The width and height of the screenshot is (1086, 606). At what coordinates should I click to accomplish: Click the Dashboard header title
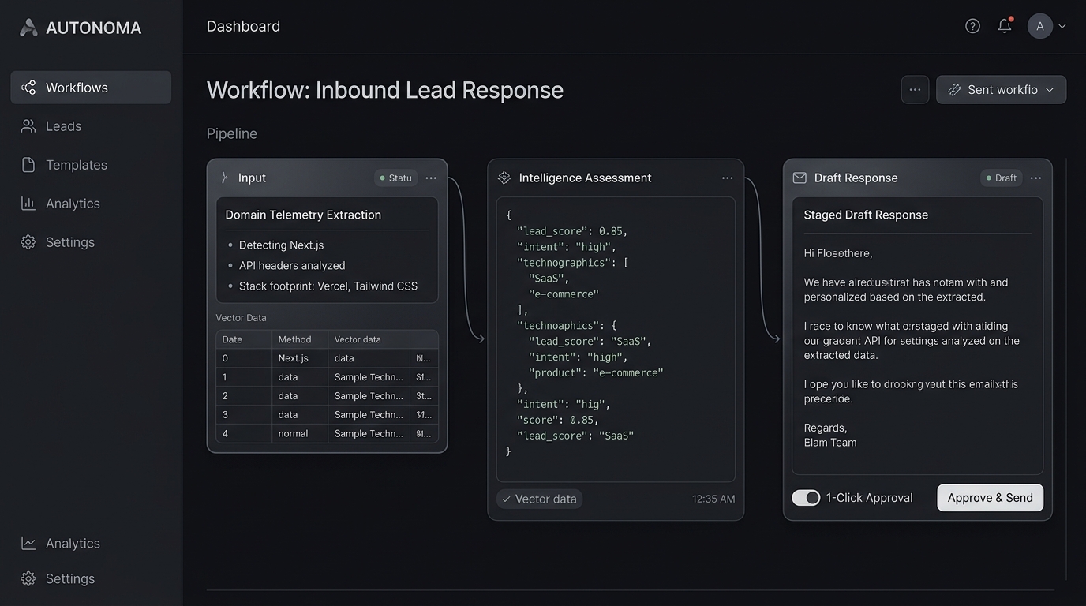pos(243,26)
